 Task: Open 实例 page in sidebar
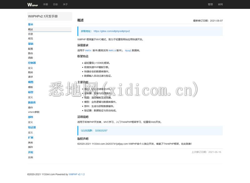click(x=30, y=157)
